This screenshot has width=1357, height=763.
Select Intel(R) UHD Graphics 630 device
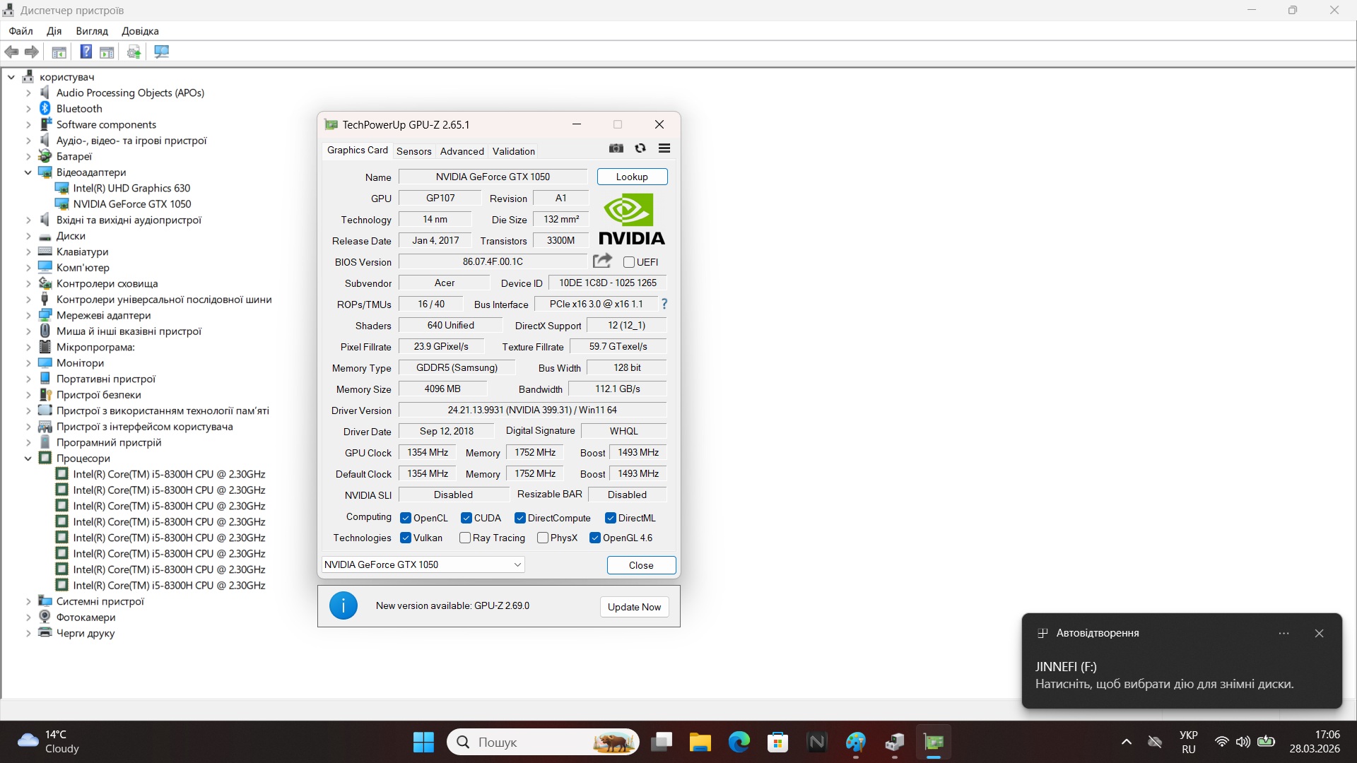(x=131, y=188)
